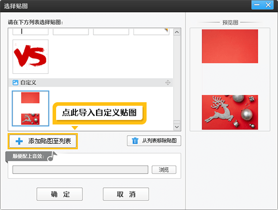The width and height of the screenshot is (278, 210).
Task: Click the music note icon beside 顺便配上音效
Action: point(52,156)
